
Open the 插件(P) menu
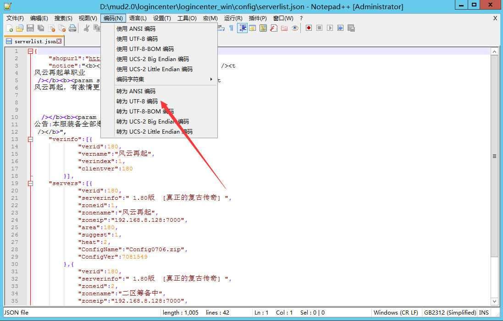pyautogui.click(x=257, y=18)
